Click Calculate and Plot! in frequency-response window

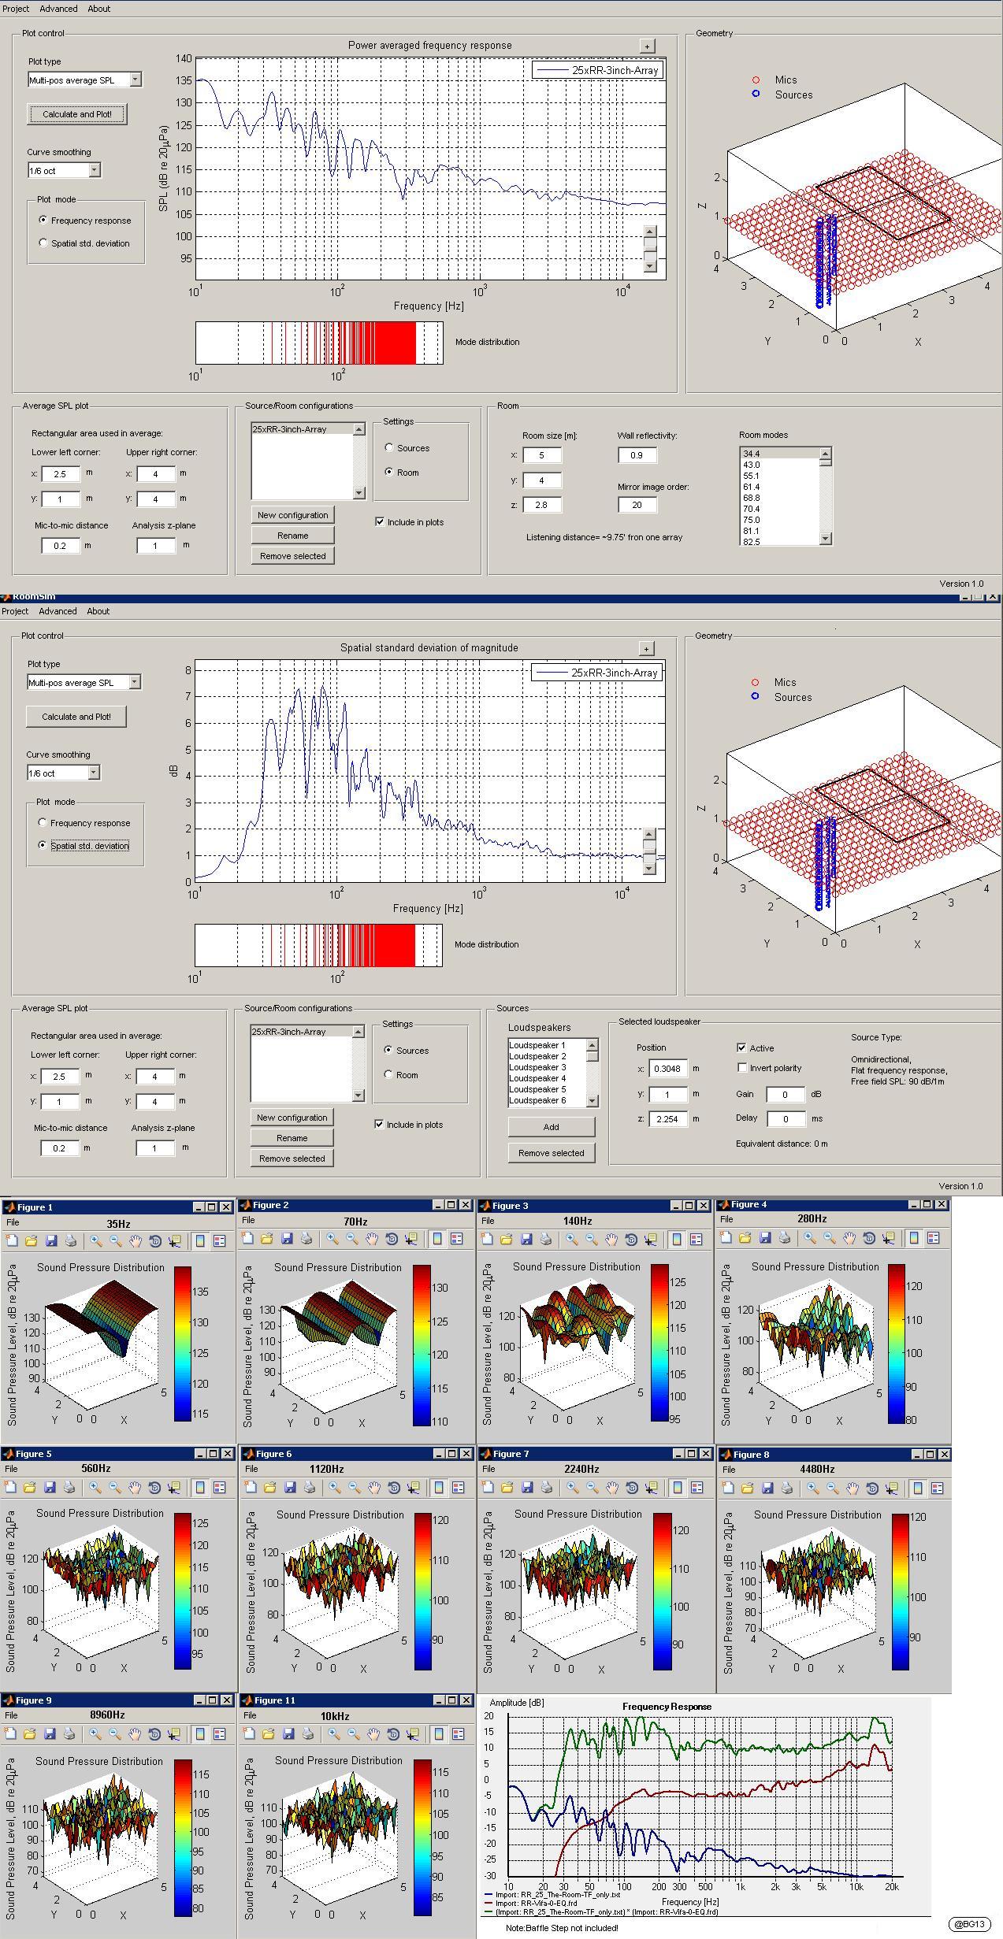click(x=77, y=114)
